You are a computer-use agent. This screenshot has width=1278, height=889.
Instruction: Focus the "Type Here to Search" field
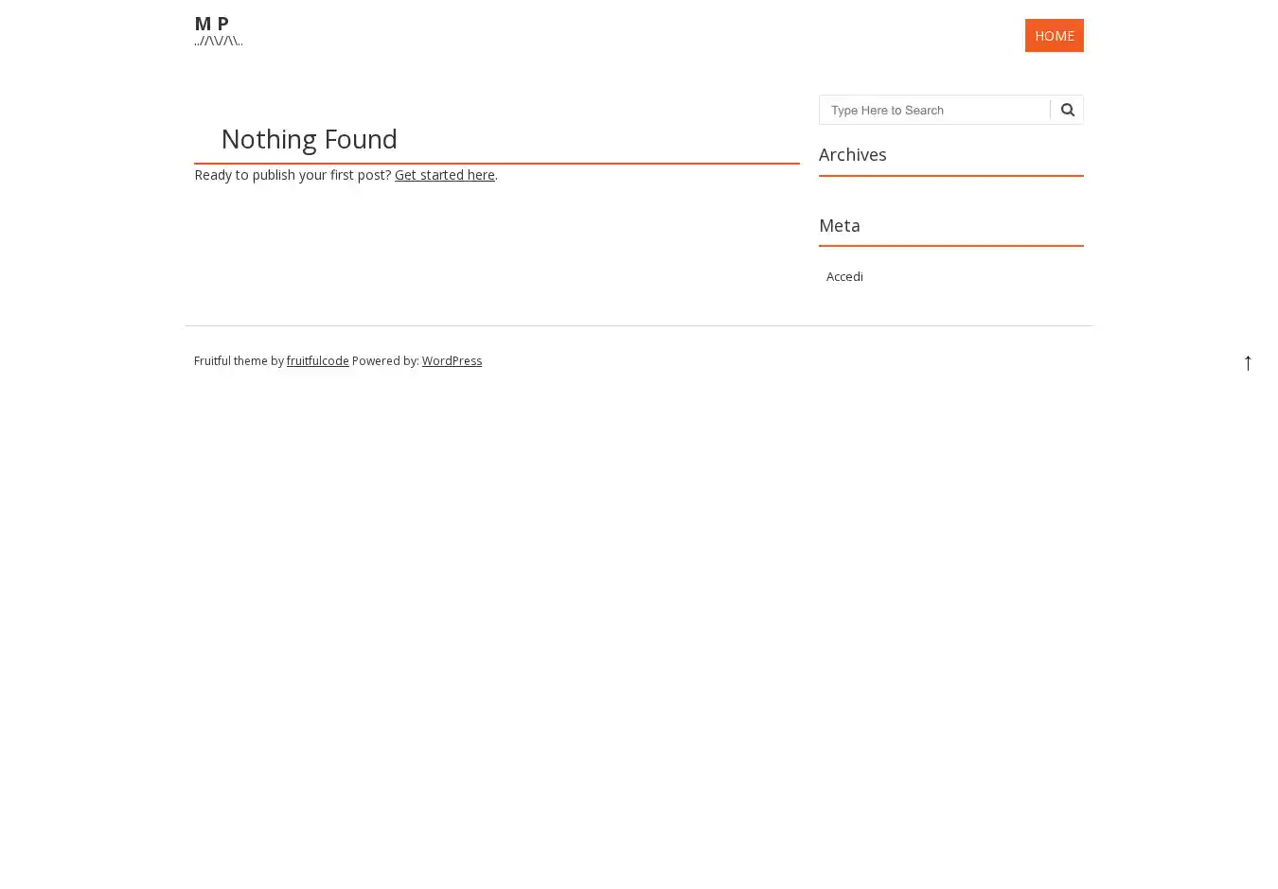point(934,110)
